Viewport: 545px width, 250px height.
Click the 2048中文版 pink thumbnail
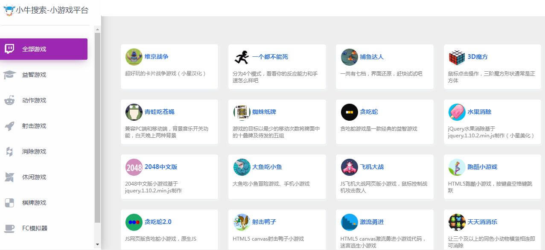(134, 167)
